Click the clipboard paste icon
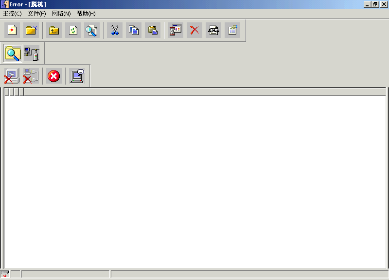The image size is (389, 280). (x=153, y=30)
